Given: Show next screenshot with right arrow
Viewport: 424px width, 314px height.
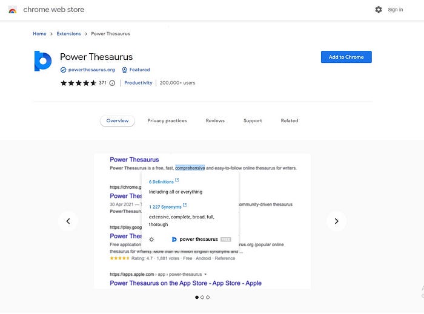Looking at the screenshot, I should [336, 221].
